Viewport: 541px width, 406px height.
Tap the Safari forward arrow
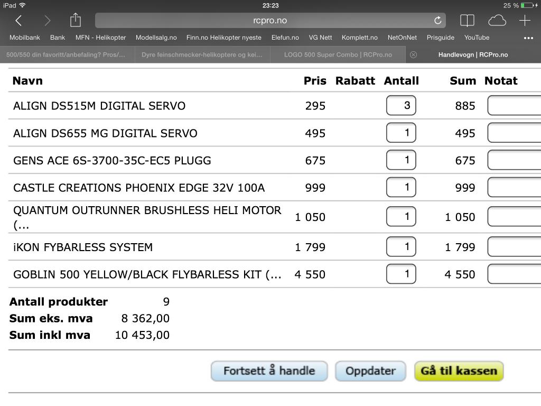pos(48,21)
